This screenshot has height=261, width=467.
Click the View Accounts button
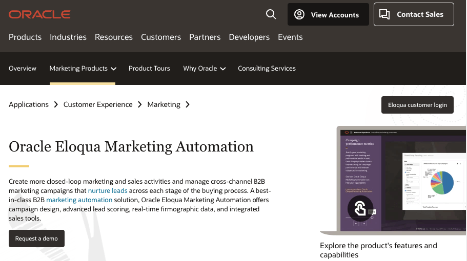coord(328,14)
